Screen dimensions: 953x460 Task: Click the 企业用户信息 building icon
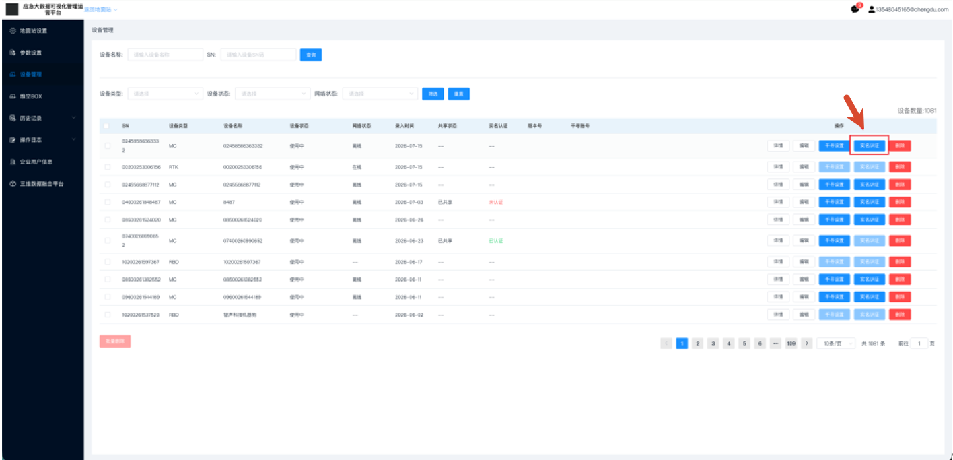pos(13,162)
